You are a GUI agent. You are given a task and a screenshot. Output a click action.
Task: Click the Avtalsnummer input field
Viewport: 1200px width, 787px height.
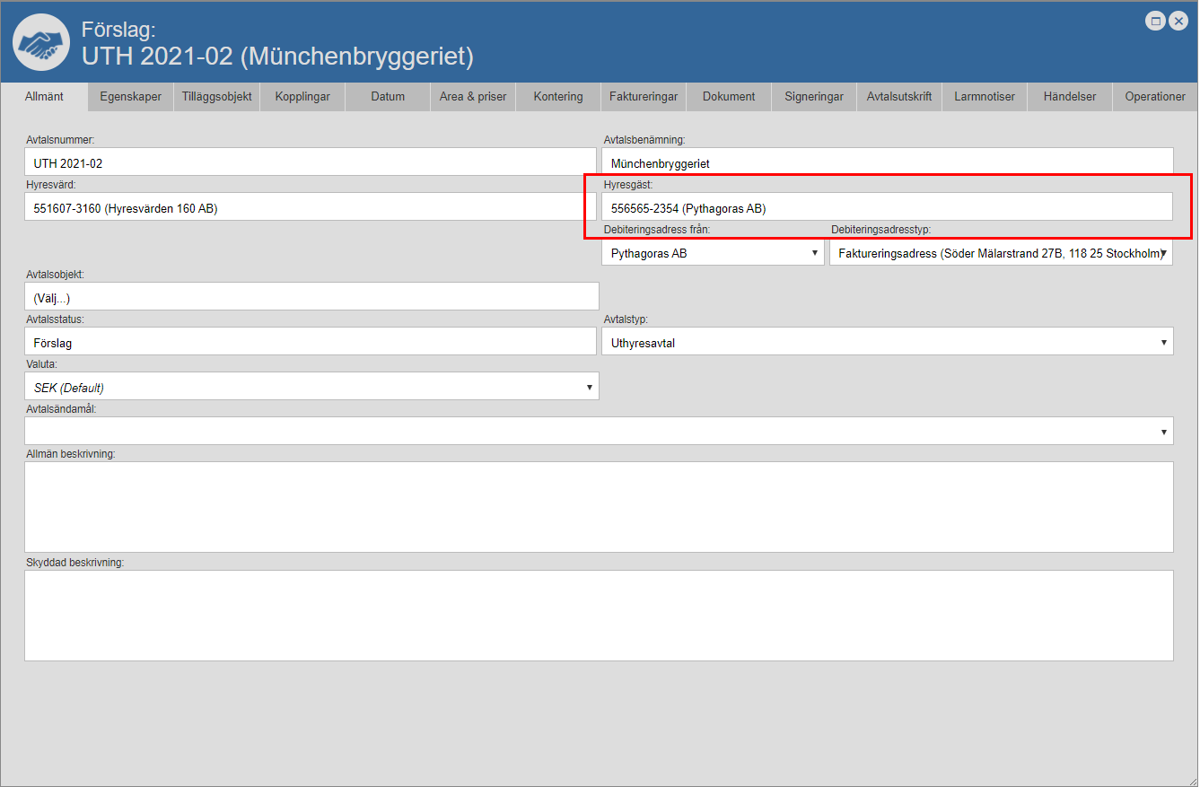[x=311, y=163]
